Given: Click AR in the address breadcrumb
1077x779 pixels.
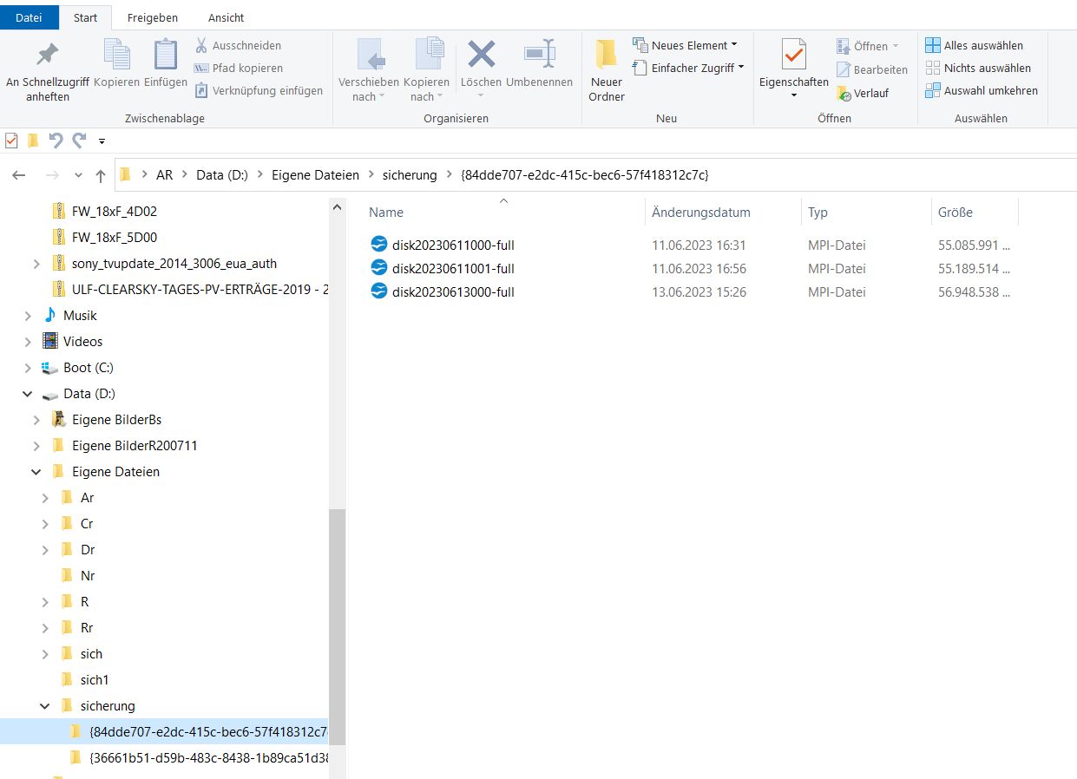Looking at the screenshot, I should 164,175.
